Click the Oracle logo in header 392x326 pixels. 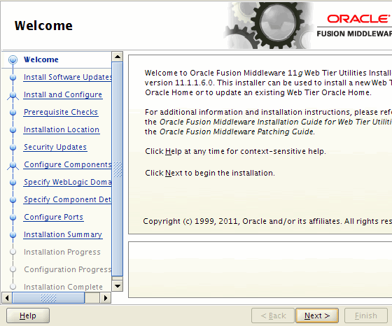pyautogui.click(x=358, y=19)
